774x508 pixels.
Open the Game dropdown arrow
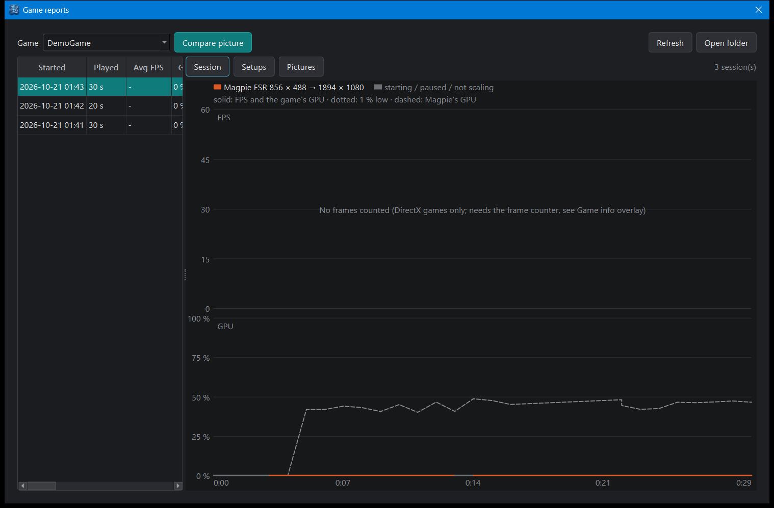click(164, 42)
